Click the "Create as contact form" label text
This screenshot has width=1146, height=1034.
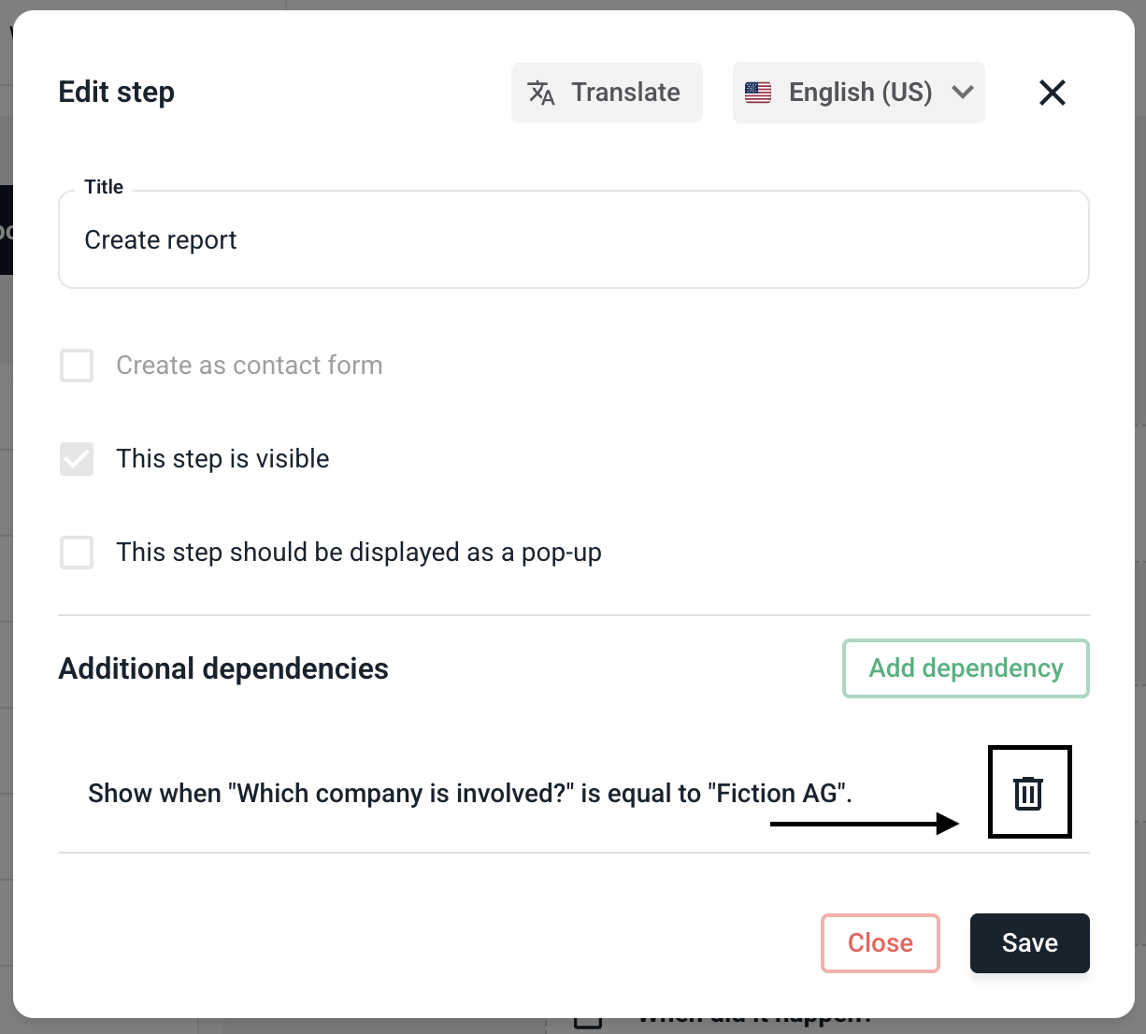(x=249, y=366)
